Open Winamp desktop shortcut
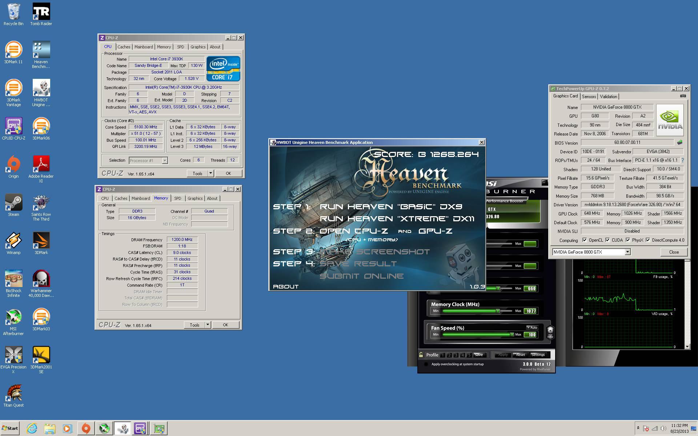The image size is (698, 436). pos(13,243)
